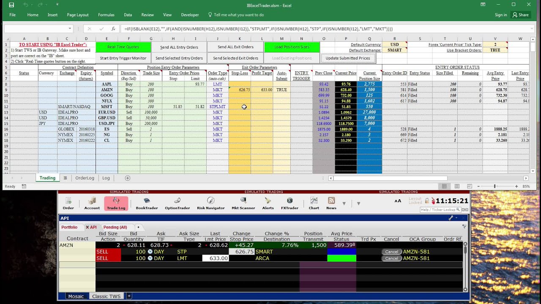Click Send Selected Entry Orders button

[179, 58]
